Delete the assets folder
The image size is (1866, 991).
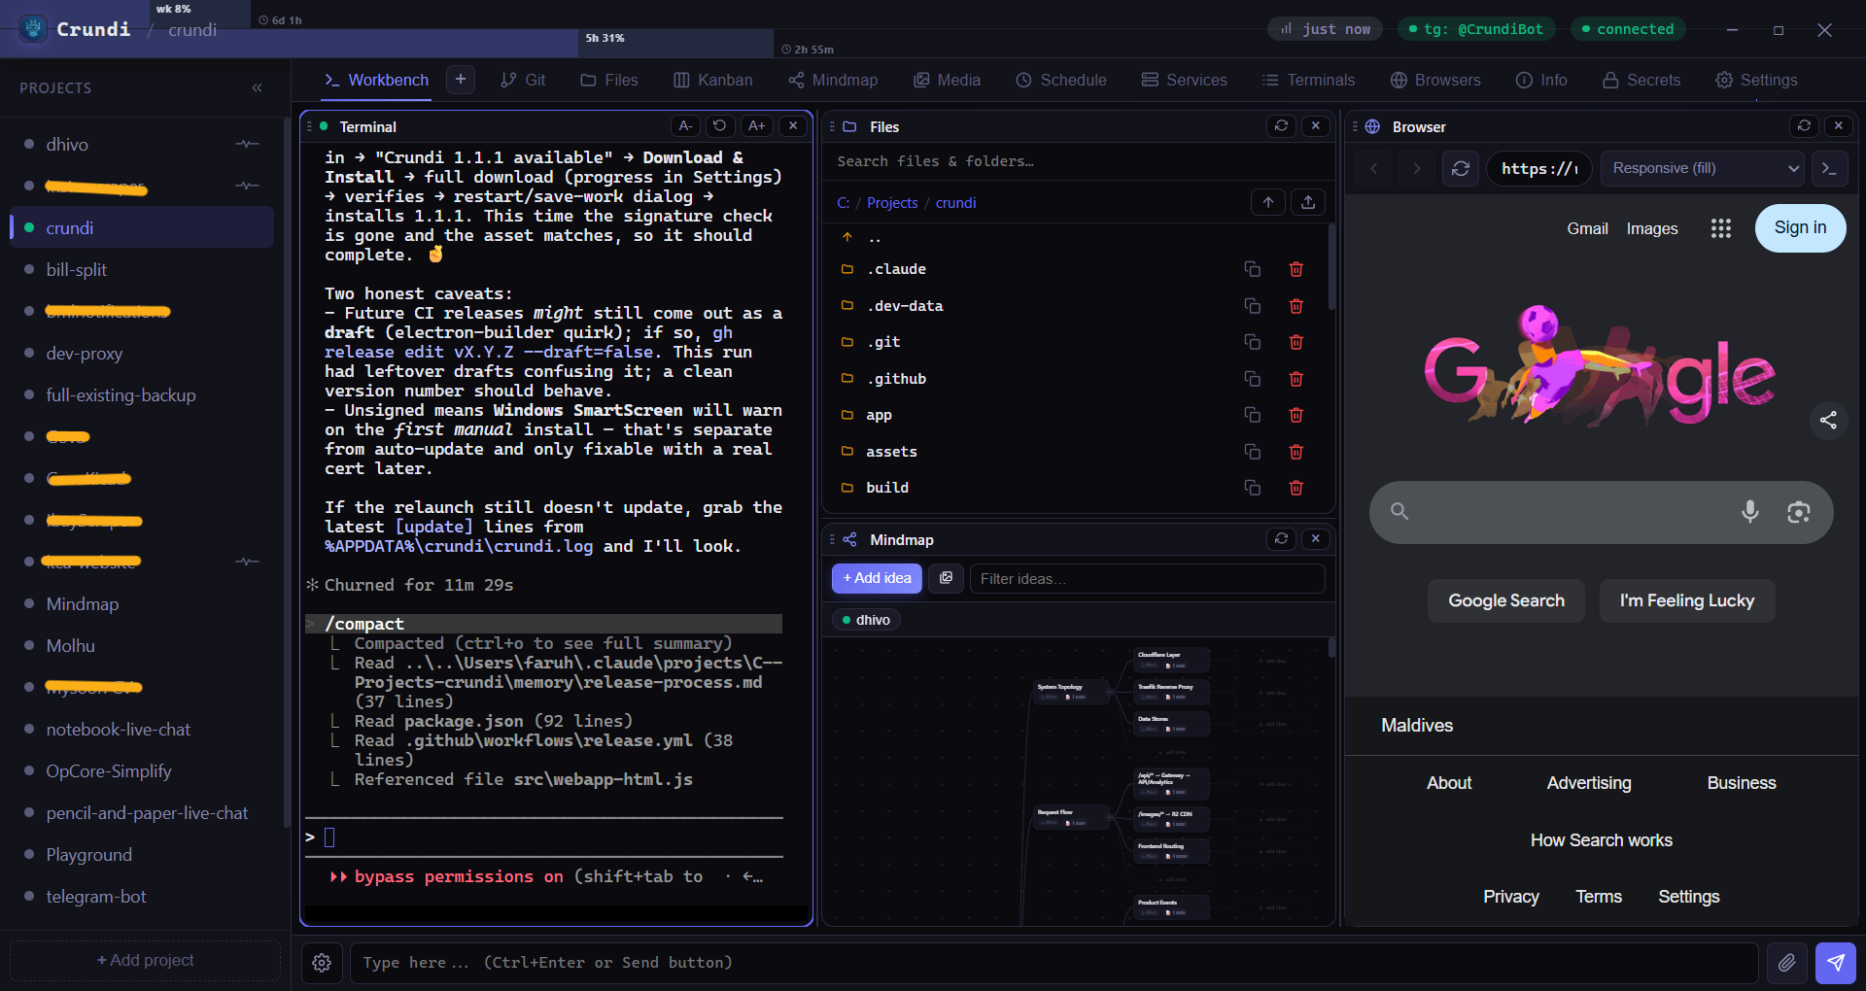[1296, 452]
